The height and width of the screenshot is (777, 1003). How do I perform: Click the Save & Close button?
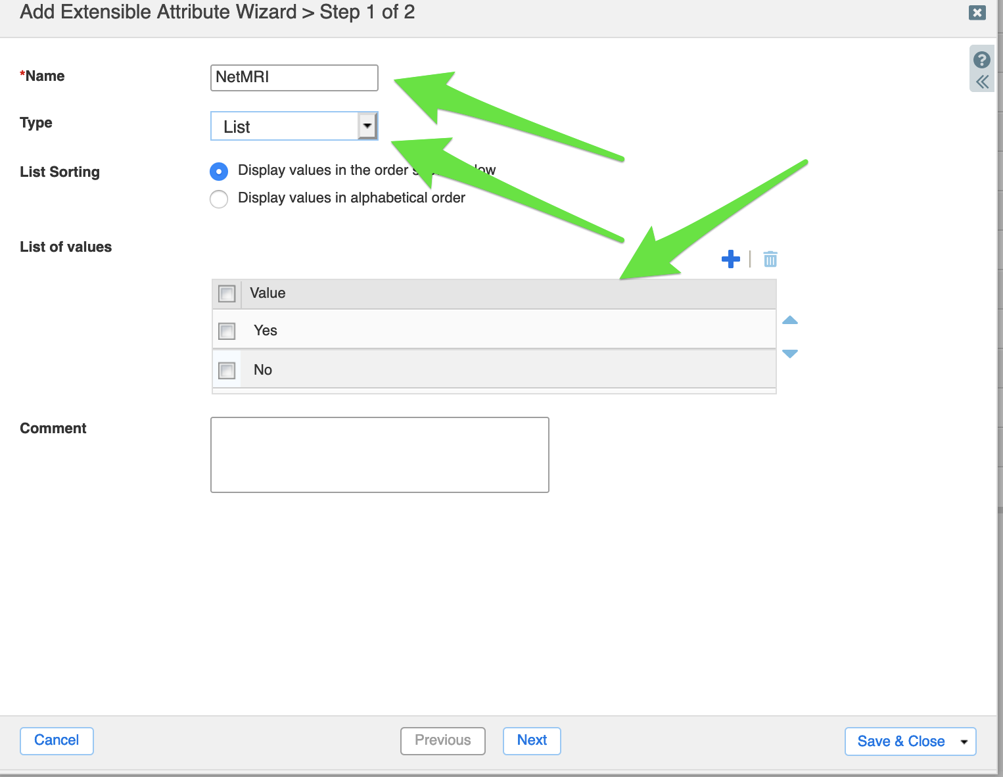tap(900, 742)
